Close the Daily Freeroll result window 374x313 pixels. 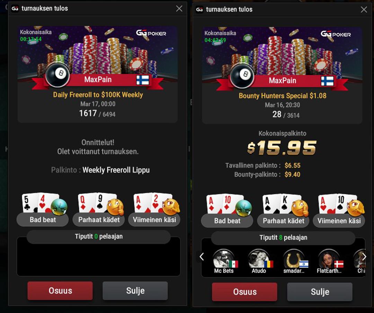coord(179,9)
